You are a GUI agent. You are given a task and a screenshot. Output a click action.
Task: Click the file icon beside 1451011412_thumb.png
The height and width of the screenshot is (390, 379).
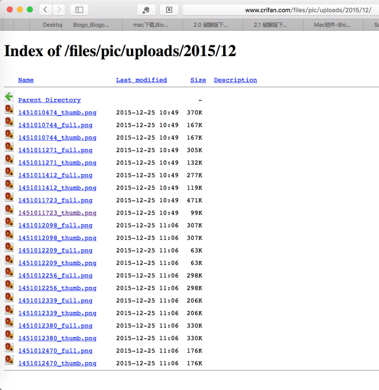pyautogui.click(x=9, y=184)
